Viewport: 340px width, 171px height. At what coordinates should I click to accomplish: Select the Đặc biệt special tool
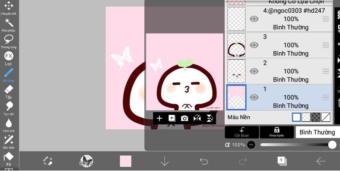(8, 142)
